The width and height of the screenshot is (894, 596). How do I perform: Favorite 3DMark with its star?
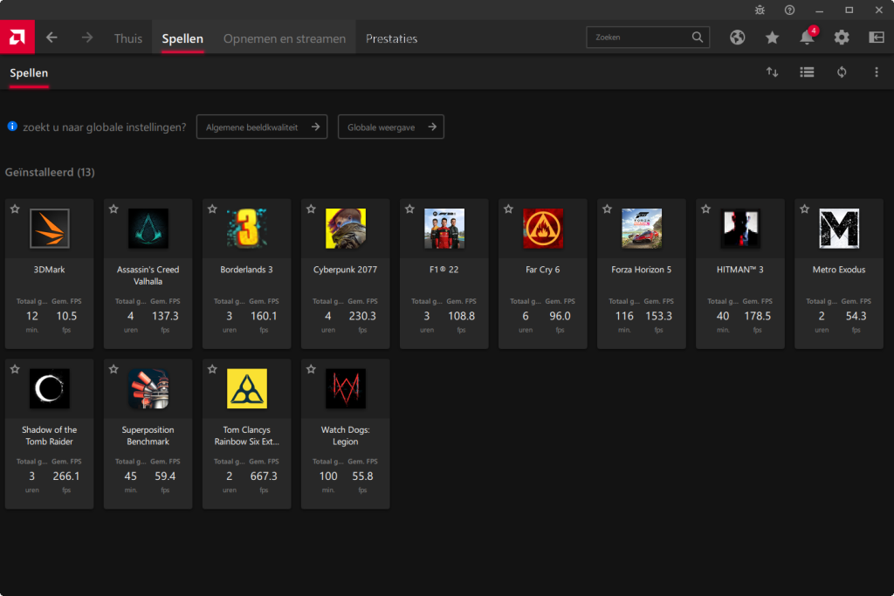[15, 209]
